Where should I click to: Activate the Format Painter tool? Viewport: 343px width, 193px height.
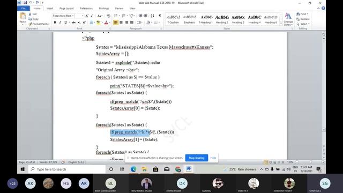39,24
